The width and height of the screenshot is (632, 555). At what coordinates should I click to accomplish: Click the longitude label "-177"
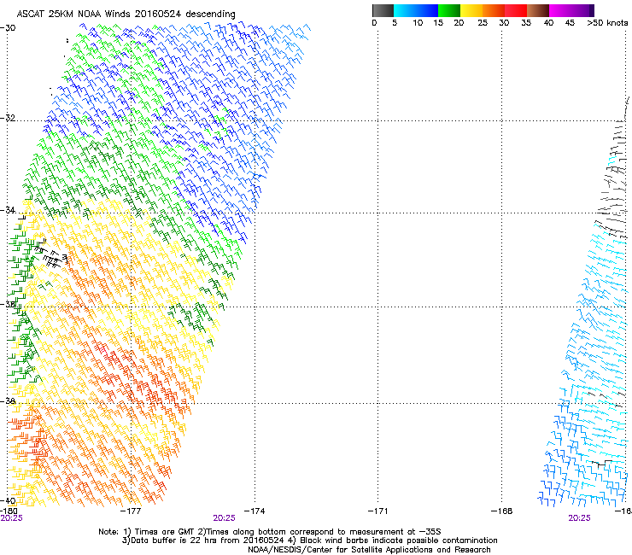pyautogui.click(x=131, y=511)
